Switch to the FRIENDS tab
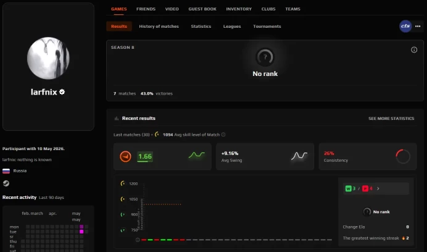The width and height of the screenshot is (427, 252). [146, 9]
